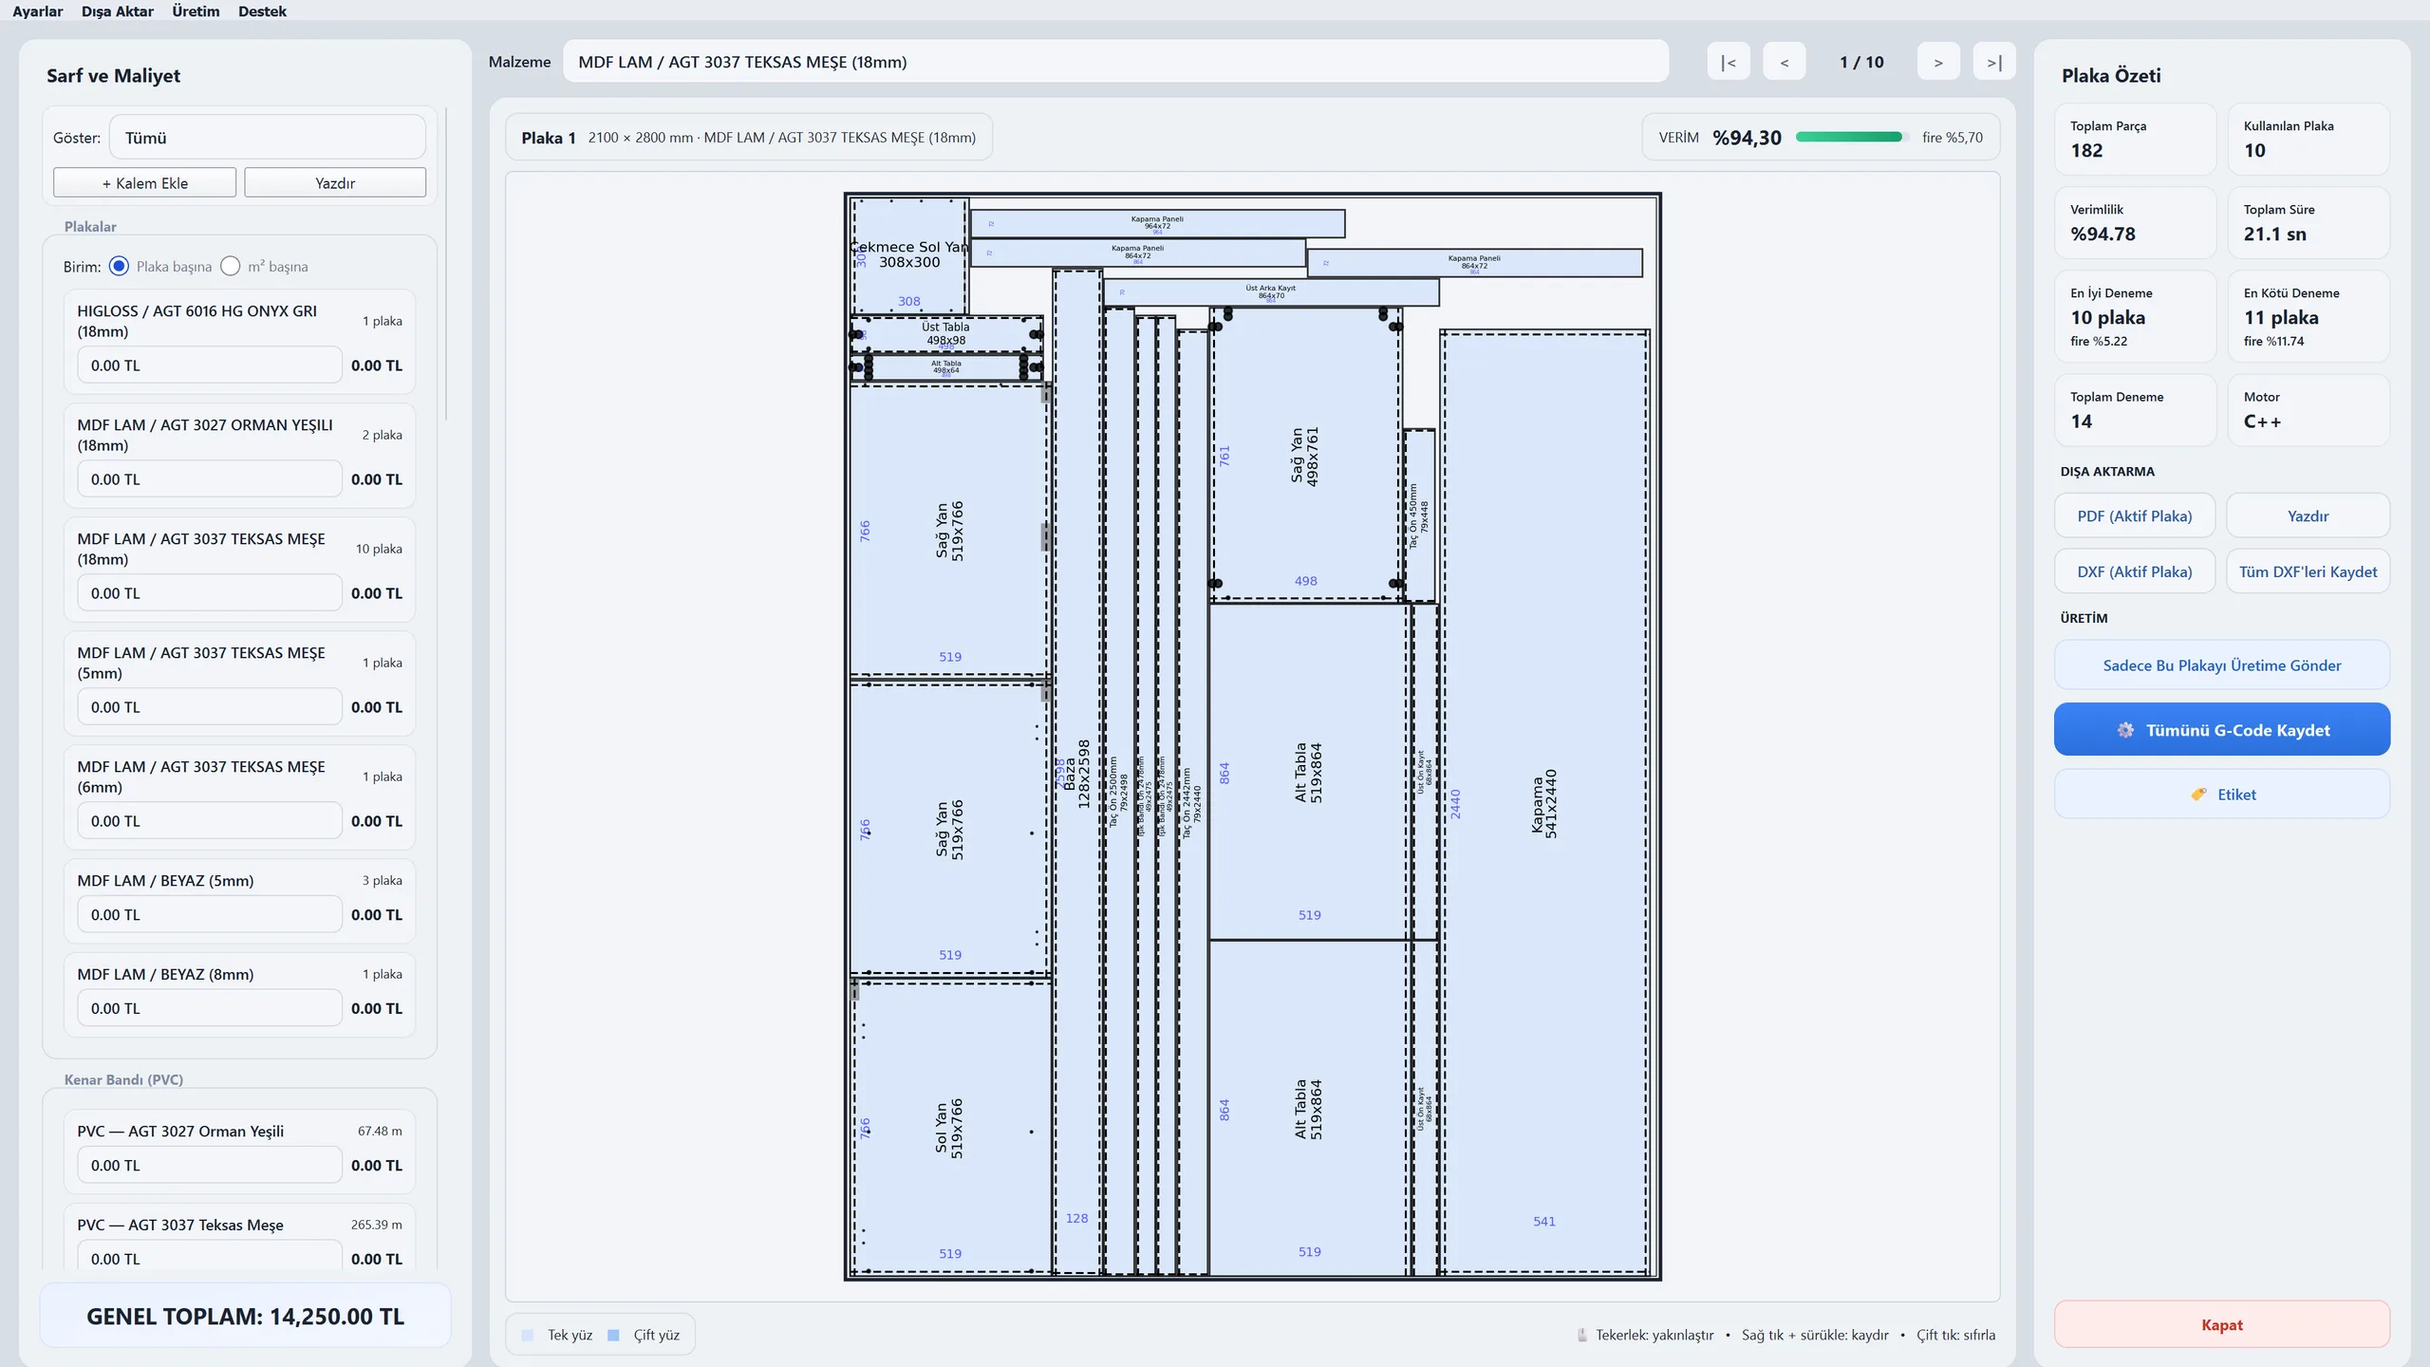Click DXF (Aktif Plaka) button

pyautogui.click(x=2135, y=571)
